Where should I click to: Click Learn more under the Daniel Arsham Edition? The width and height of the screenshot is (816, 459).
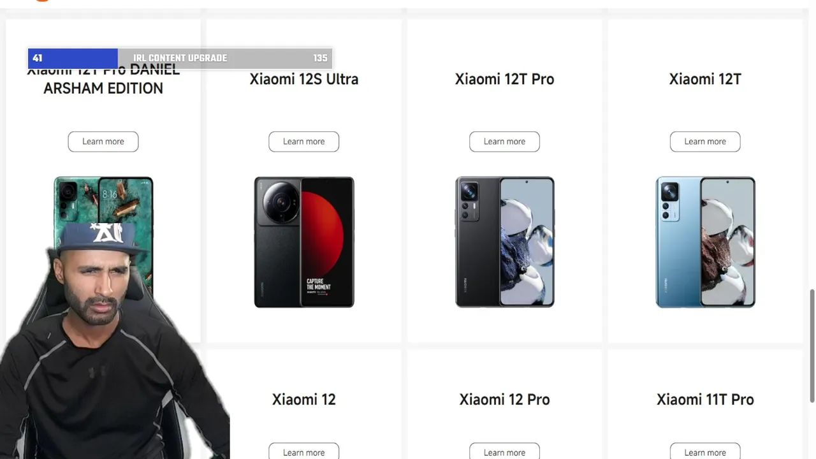[x=103, y=142]
